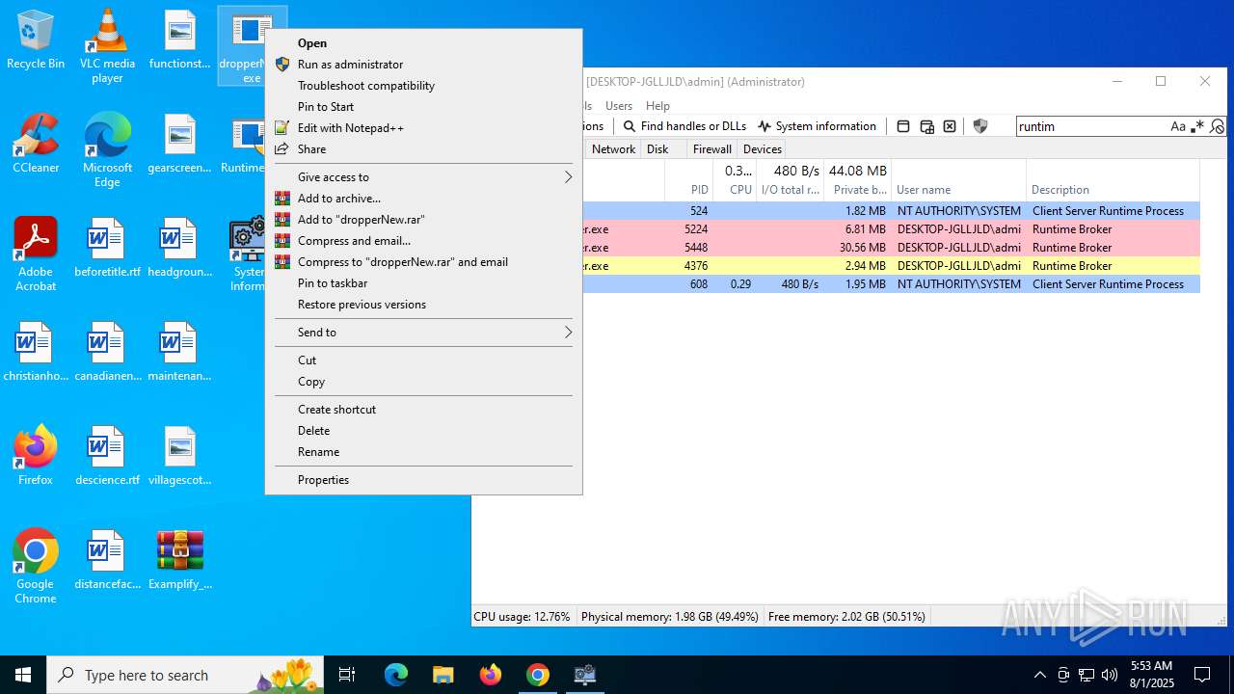The width and height of the screenshot is (1234, 694).
Task: Select the Firefox desktop shortcut
Action: click(36, 455)
